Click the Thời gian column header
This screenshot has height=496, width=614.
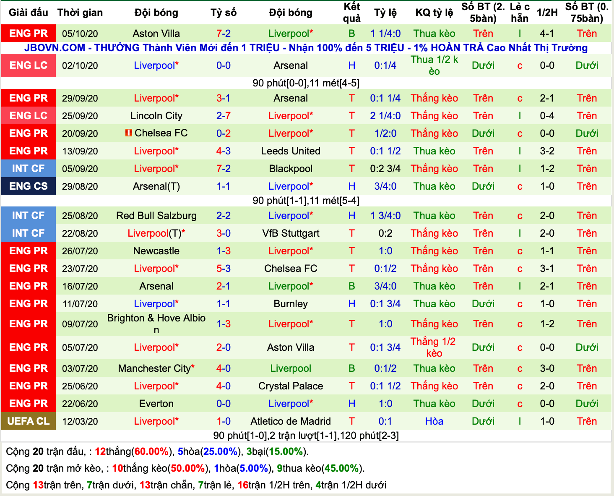pyautogui.click(x=80, y=13)
